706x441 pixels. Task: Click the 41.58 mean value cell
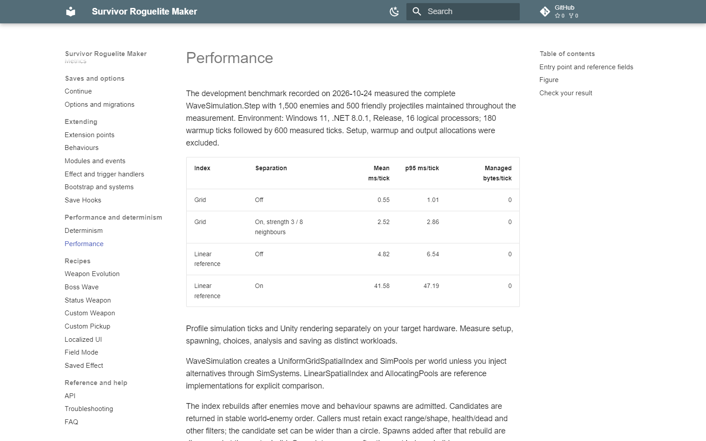(x=382, y=286)
